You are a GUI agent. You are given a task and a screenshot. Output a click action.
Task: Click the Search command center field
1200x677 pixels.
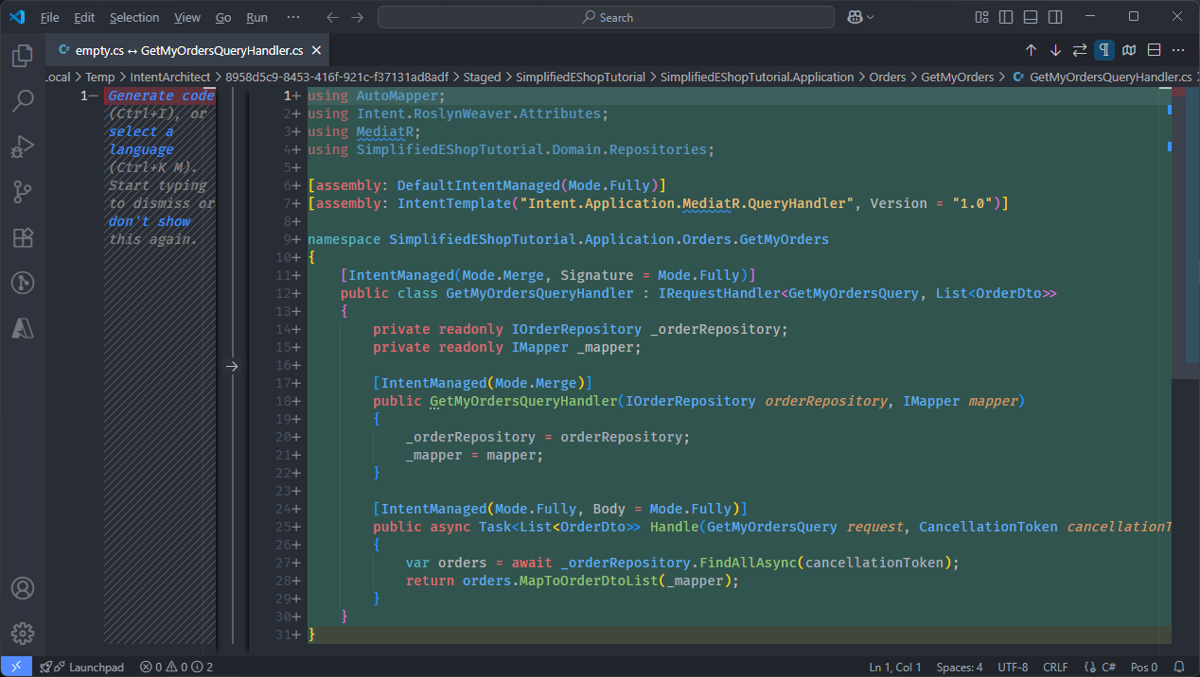tap(606, 17)
